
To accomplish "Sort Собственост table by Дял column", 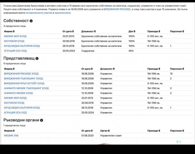I will 132,31.
